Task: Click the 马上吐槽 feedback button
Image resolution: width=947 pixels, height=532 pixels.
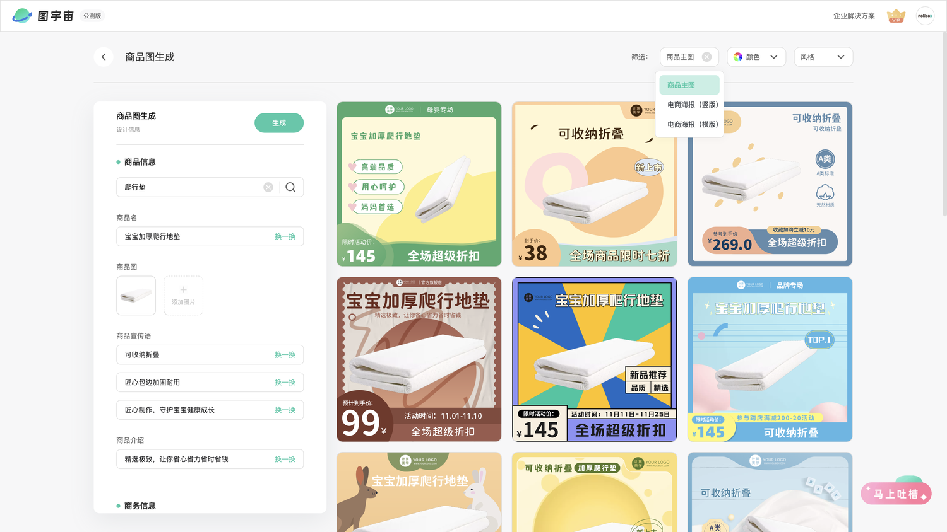Action: click(x=896, y=494)
